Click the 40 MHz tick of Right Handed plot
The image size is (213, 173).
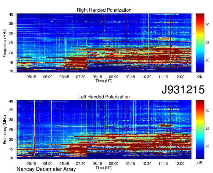point(11,14)
